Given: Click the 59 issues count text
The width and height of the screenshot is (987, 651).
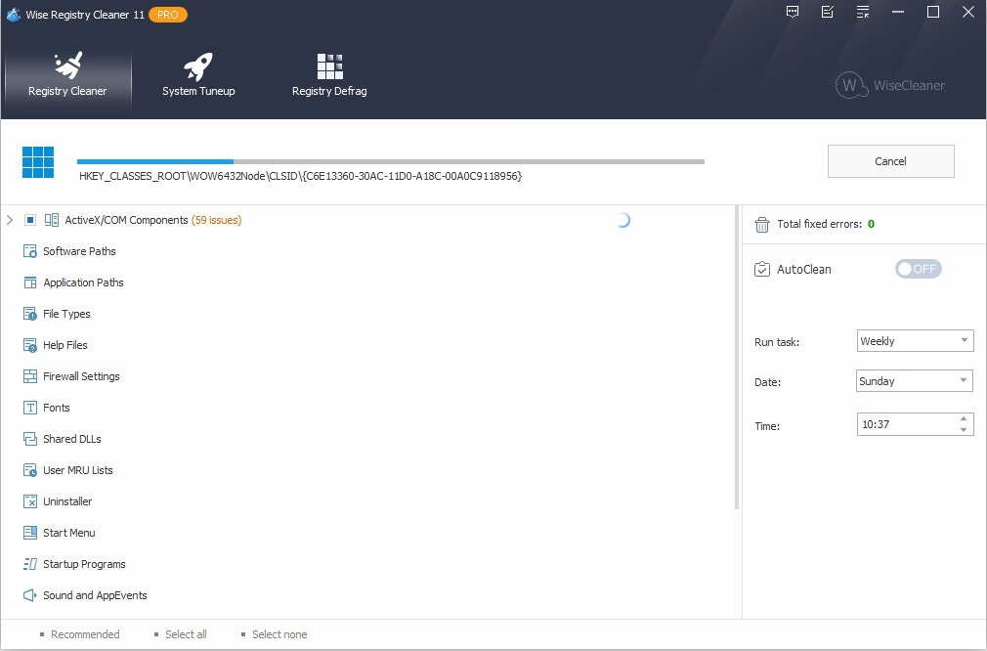Looking at the screenshot, I should point(217,220).
